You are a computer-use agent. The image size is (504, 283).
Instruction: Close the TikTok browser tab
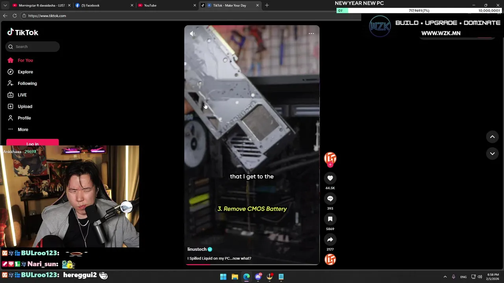point(258,6)
